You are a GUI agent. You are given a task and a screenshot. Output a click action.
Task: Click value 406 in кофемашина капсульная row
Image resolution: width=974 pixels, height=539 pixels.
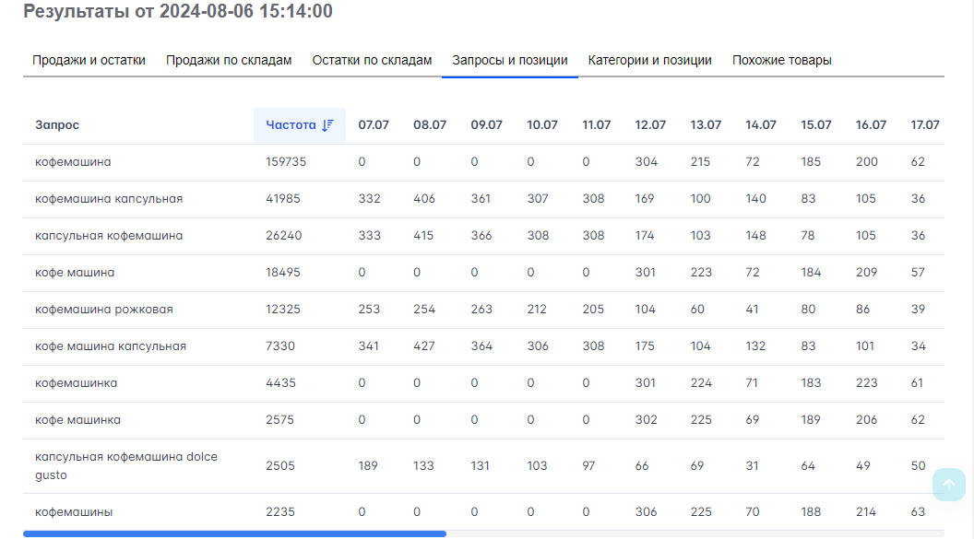coord(424,198)
